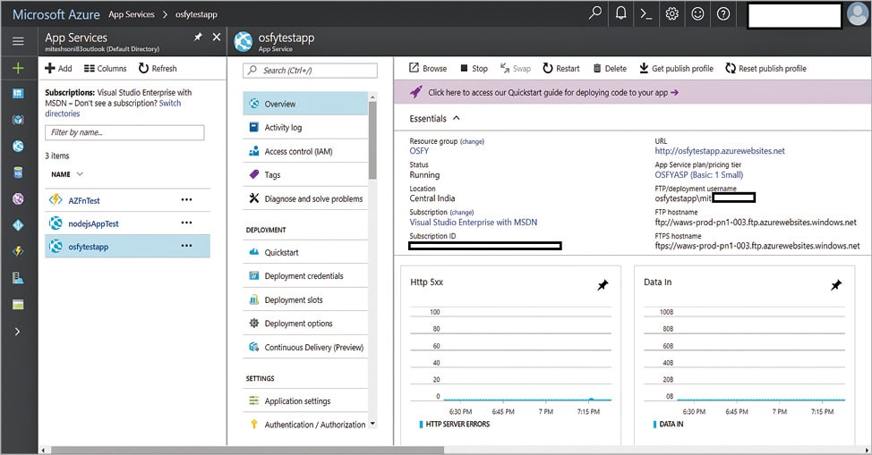
Task: Open the notifications bell icon
Action: click(621, 13)
